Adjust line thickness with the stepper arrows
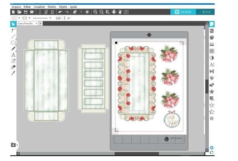The width and height of the screenshot is (238, 161). 65,18
